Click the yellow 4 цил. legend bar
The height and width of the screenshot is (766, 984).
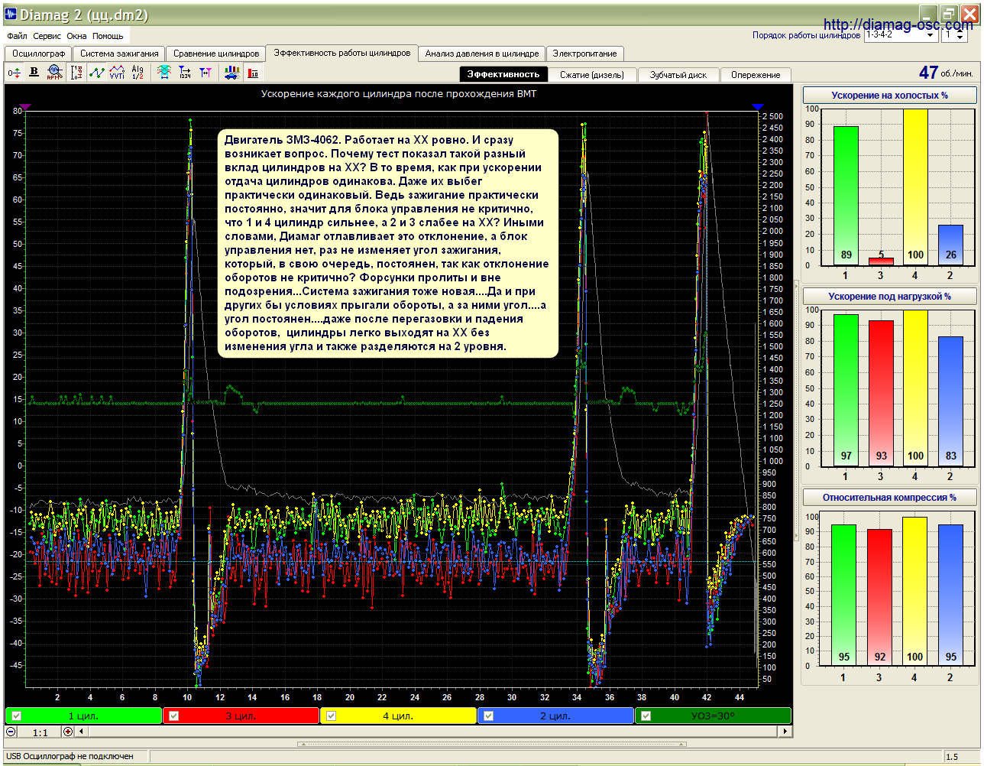click(399, 716)
